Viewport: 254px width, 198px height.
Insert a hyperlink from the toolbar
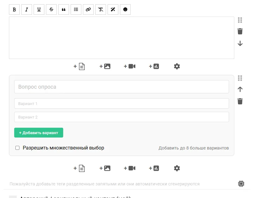(88, 10)
